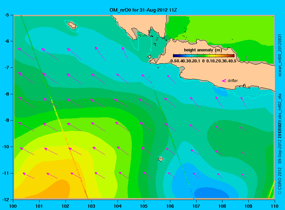Click the vertical "CSIRO 2012" credit text

(x=280, y=178)
